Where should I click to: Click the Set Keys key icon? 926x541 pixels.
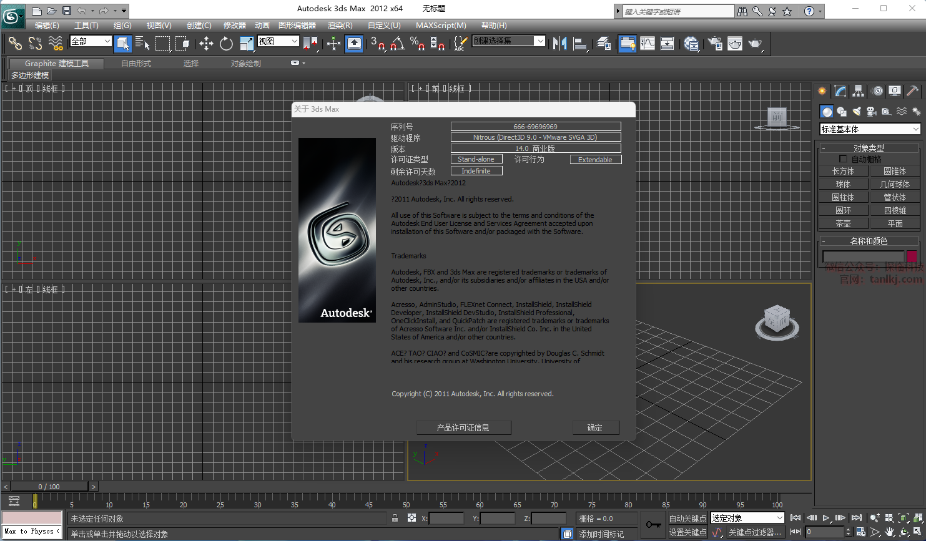click(653, 524)
